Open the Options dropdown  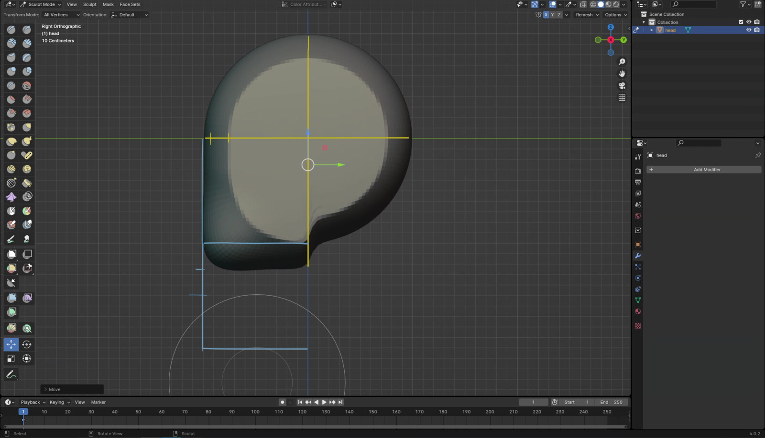point(616,15)
